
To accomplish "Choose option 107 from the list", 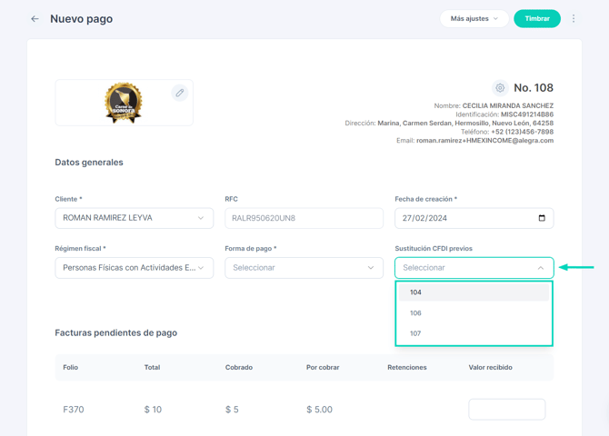I will [474, 333].
